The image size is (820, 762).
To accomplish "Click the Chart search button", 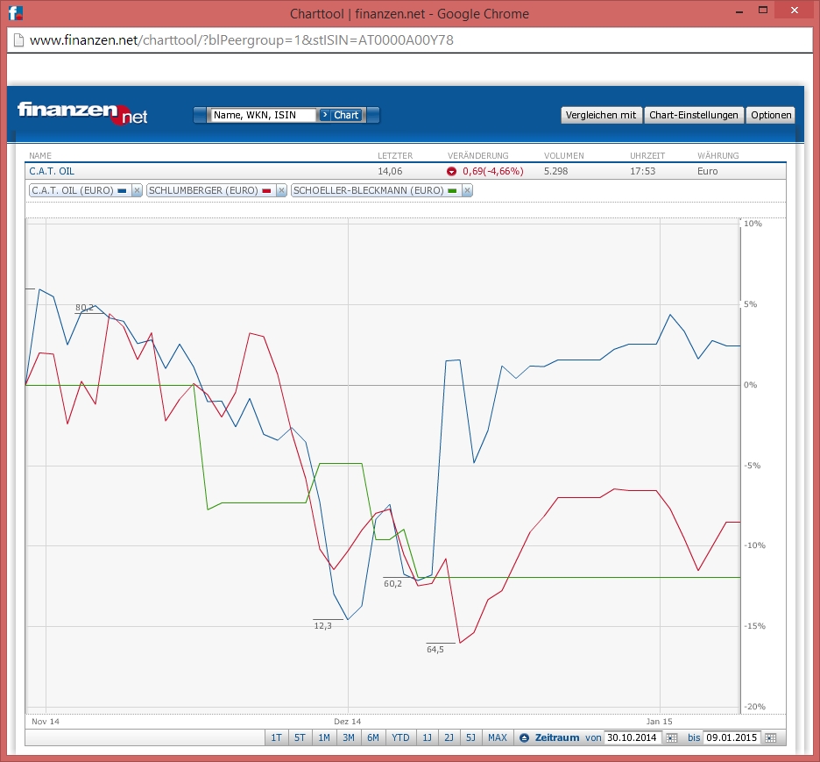I will click(x=341, y=115).
